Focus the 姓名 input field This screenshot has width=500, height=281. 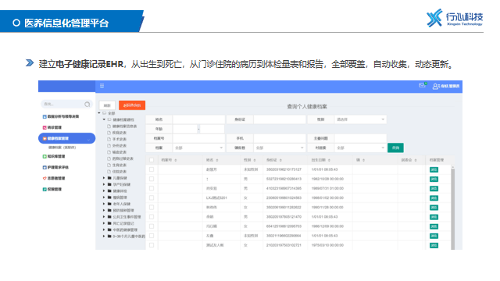[198, 119]
